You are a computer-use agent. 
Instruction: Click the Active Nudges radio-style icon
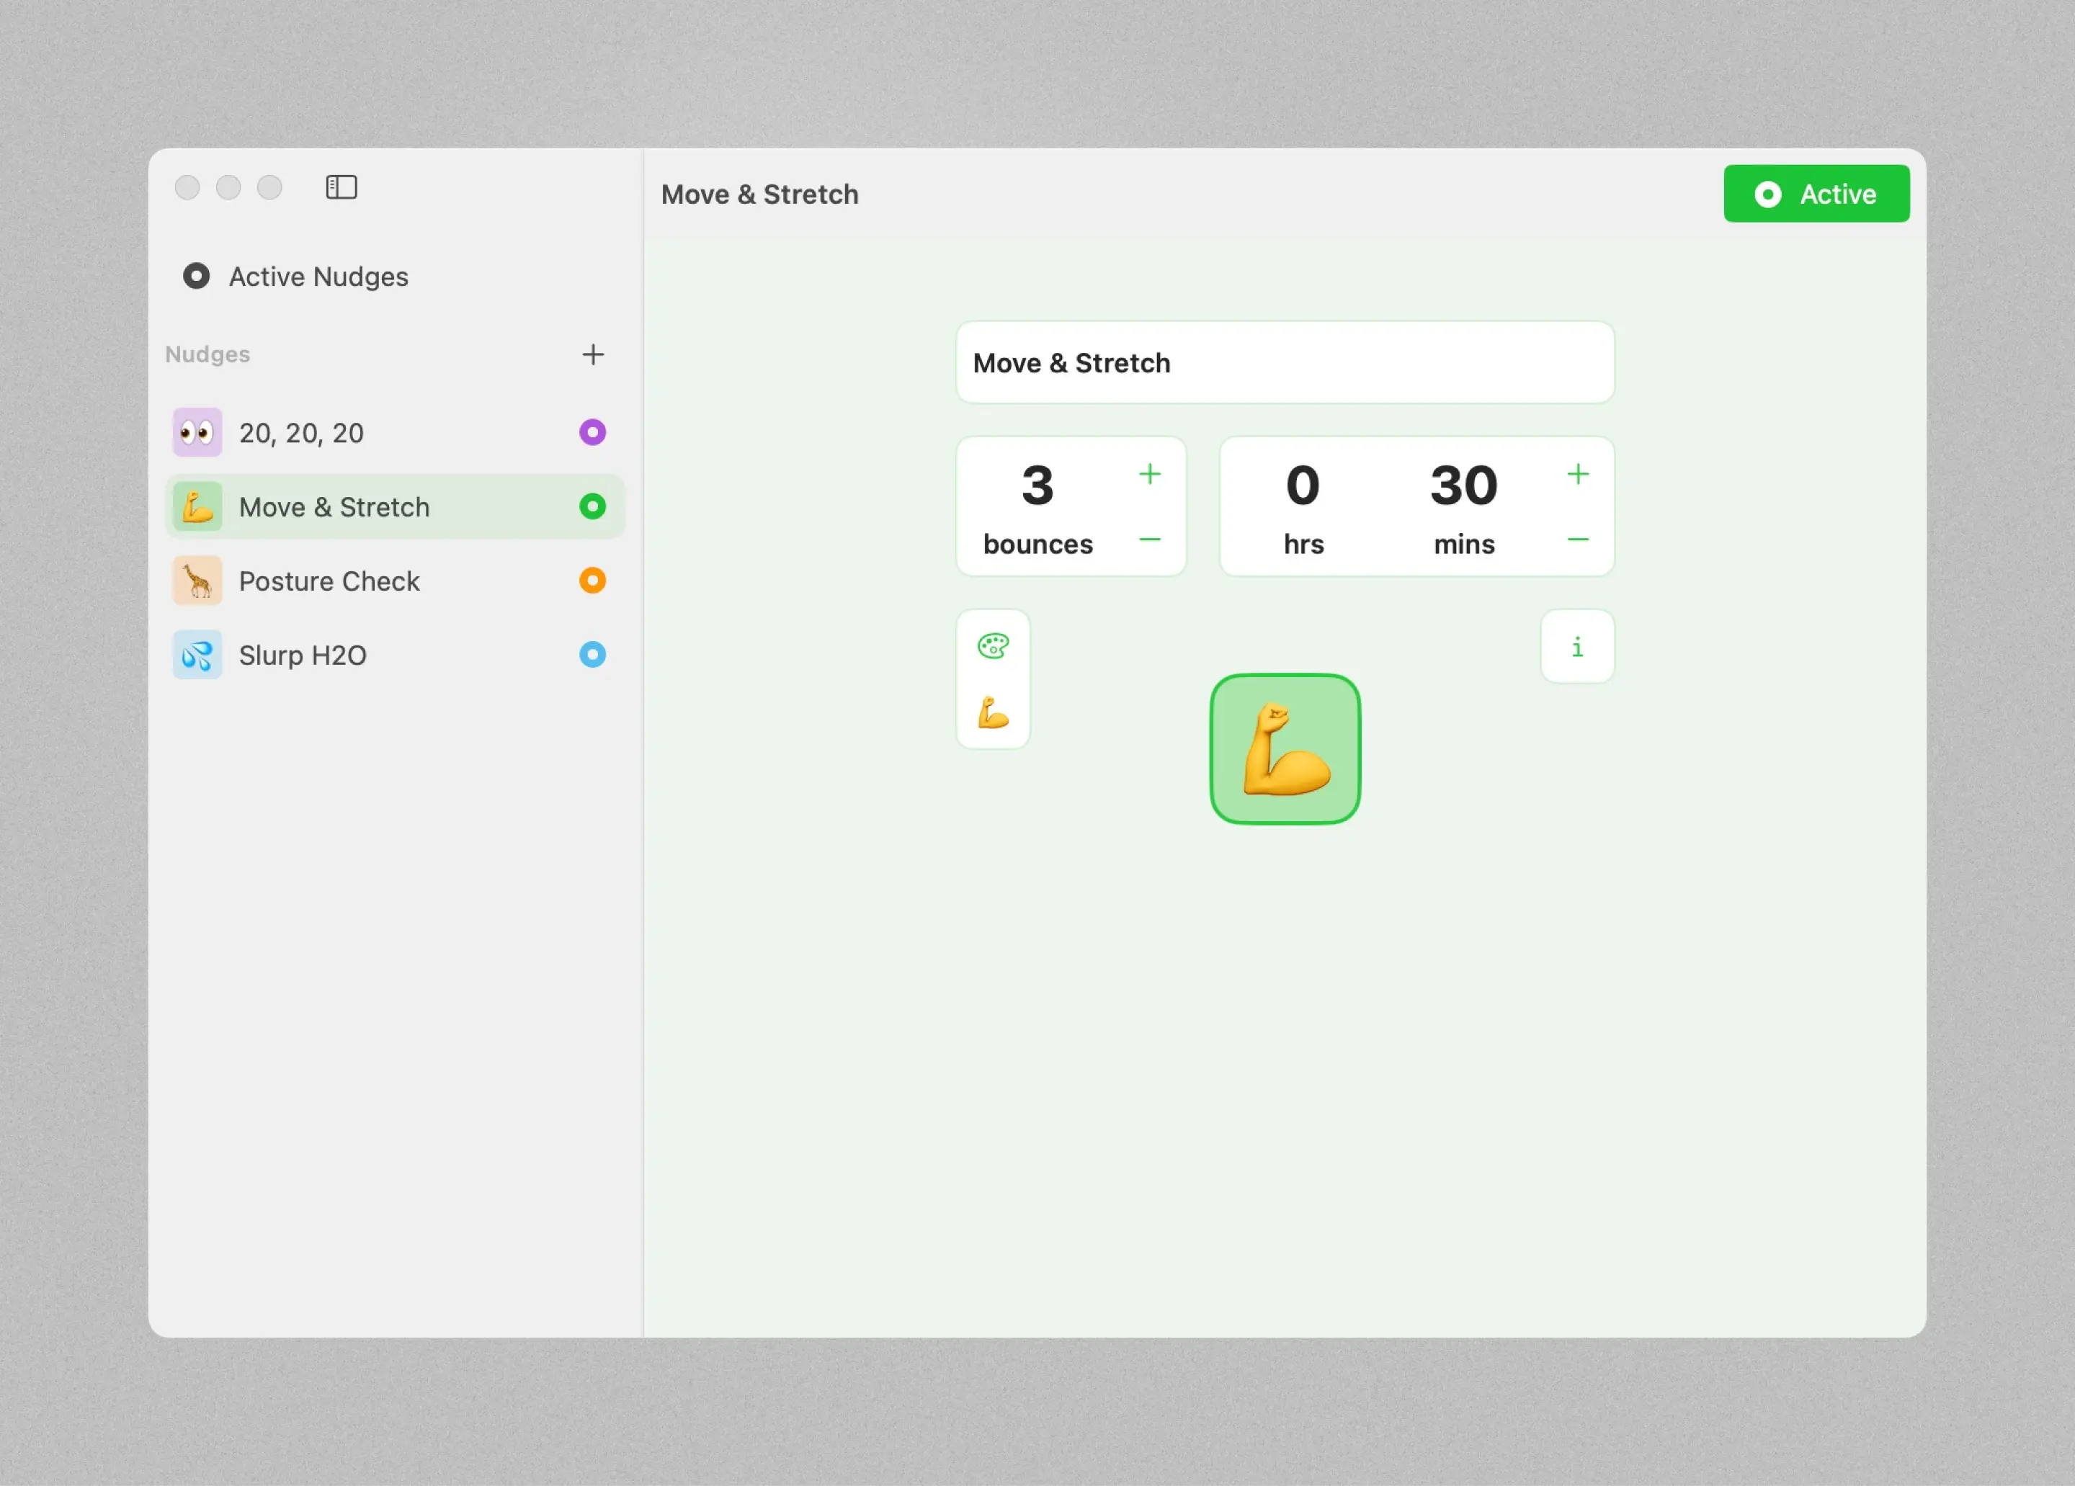pyautogui.click(x=196, y=276)
